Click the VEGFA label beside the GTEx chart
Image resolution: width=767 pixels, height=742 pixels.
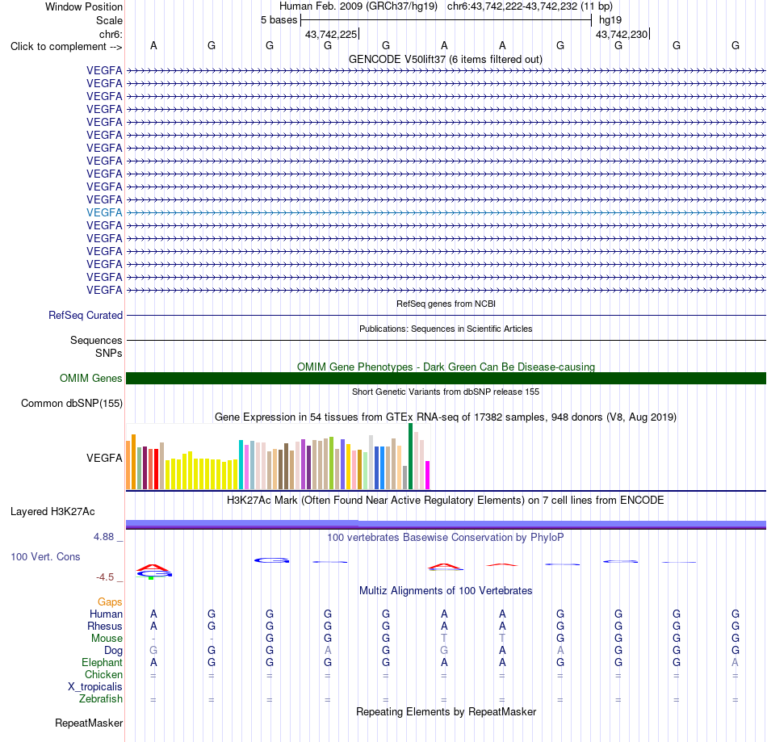point(104,458)
